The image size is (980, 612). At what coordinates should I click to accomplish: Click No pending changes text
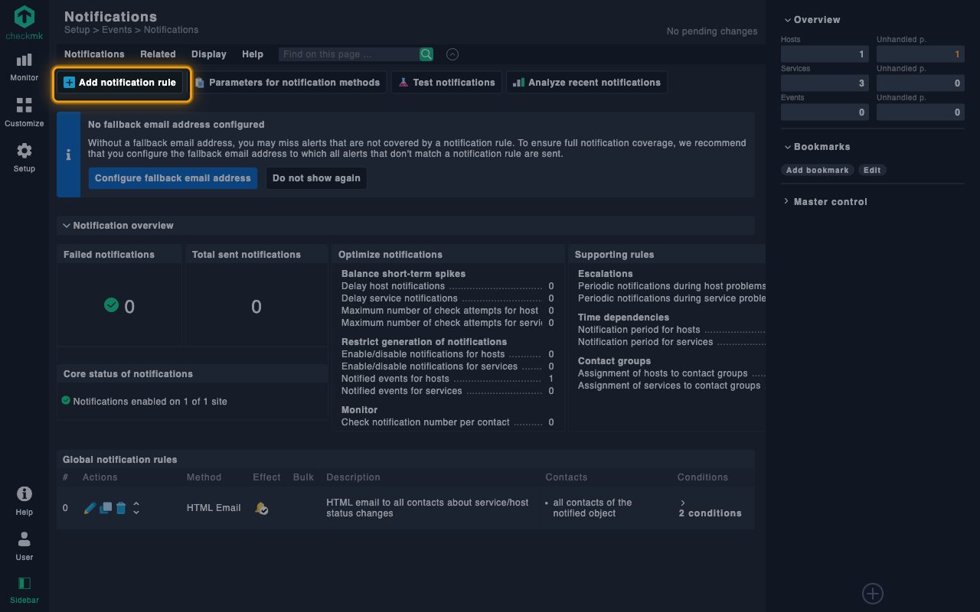[x=712, y=31]
